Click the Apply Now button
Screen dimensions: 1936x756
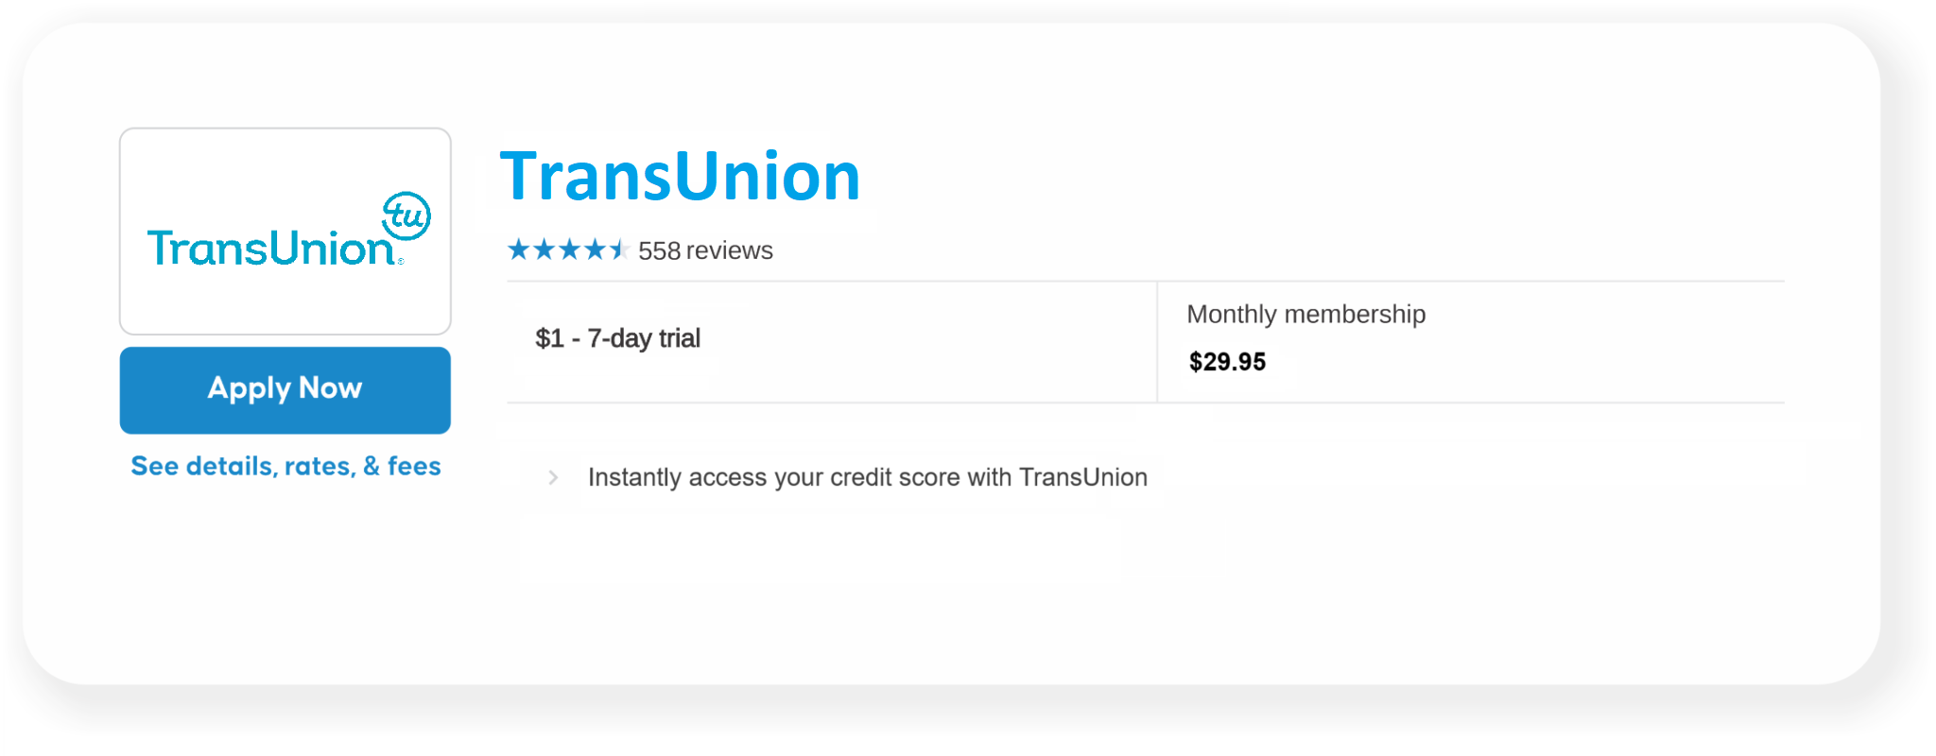click(285, 389)
